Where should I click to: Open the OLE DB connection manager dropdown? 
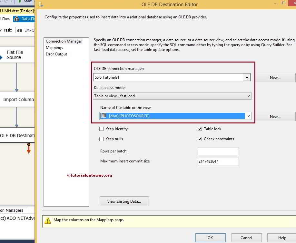tap(247, 77)
